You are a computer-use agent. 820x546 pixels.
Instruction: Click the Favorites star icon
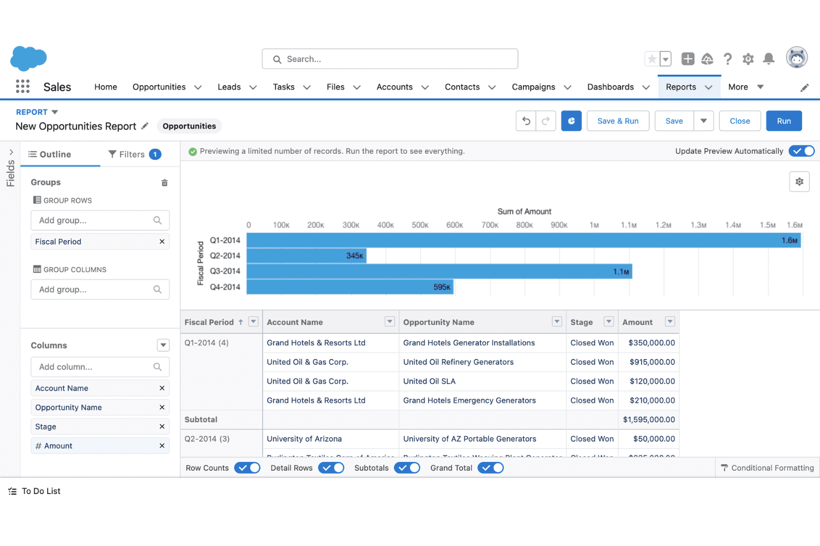(652, 59)
